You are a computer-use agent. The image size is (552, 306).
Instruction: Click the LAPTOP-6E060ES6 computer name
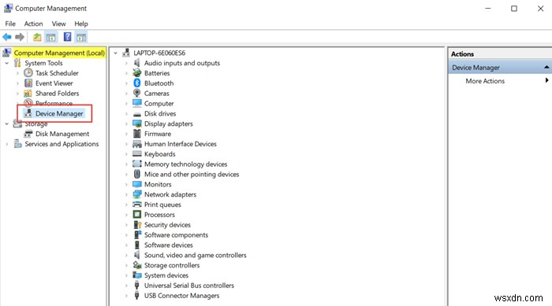(x=159, y=53)
